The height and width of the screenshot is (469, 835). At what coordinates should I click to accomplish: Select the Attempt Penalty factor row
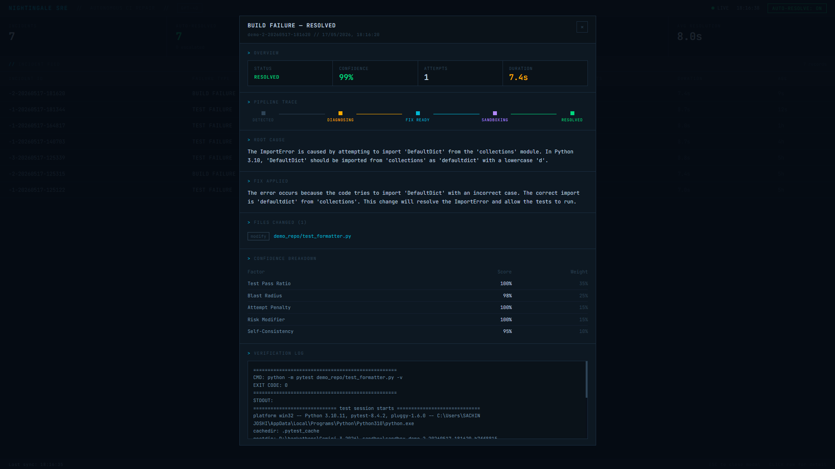pyautogui.click(x=418, y=308)
